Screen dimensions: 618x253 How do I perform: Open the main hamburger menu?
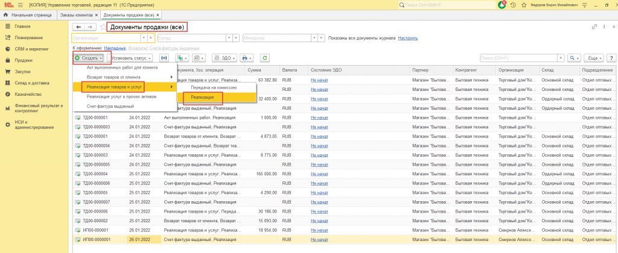point(20,5)
